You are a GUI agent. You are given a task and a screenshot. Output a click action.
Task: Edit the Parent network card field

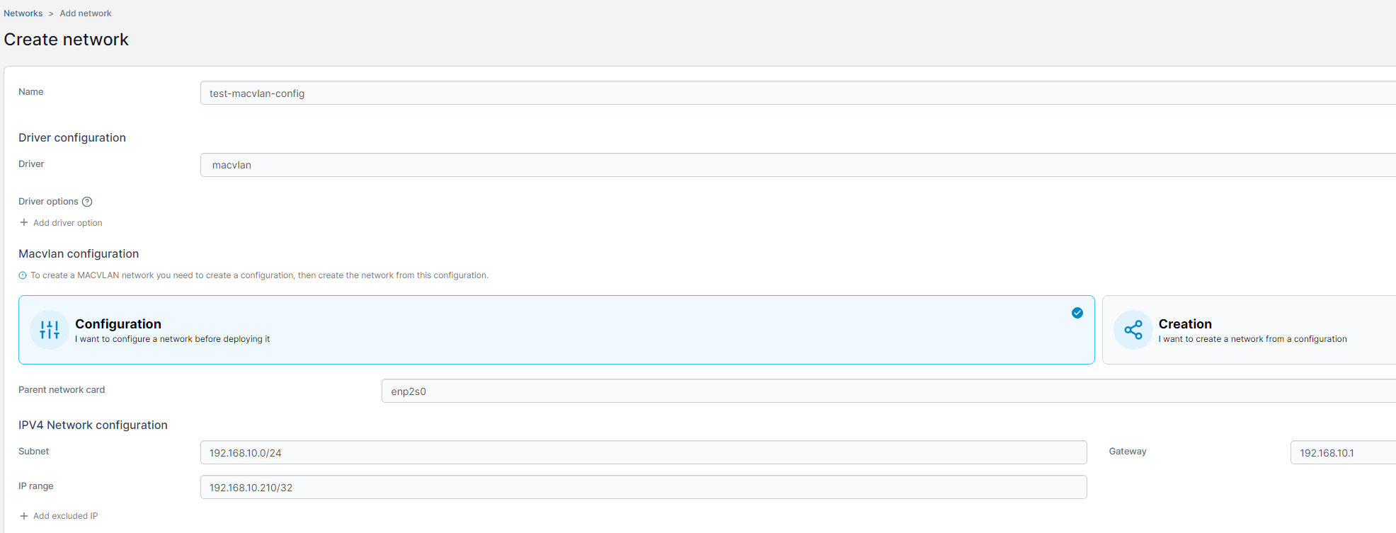click(888, 391)
